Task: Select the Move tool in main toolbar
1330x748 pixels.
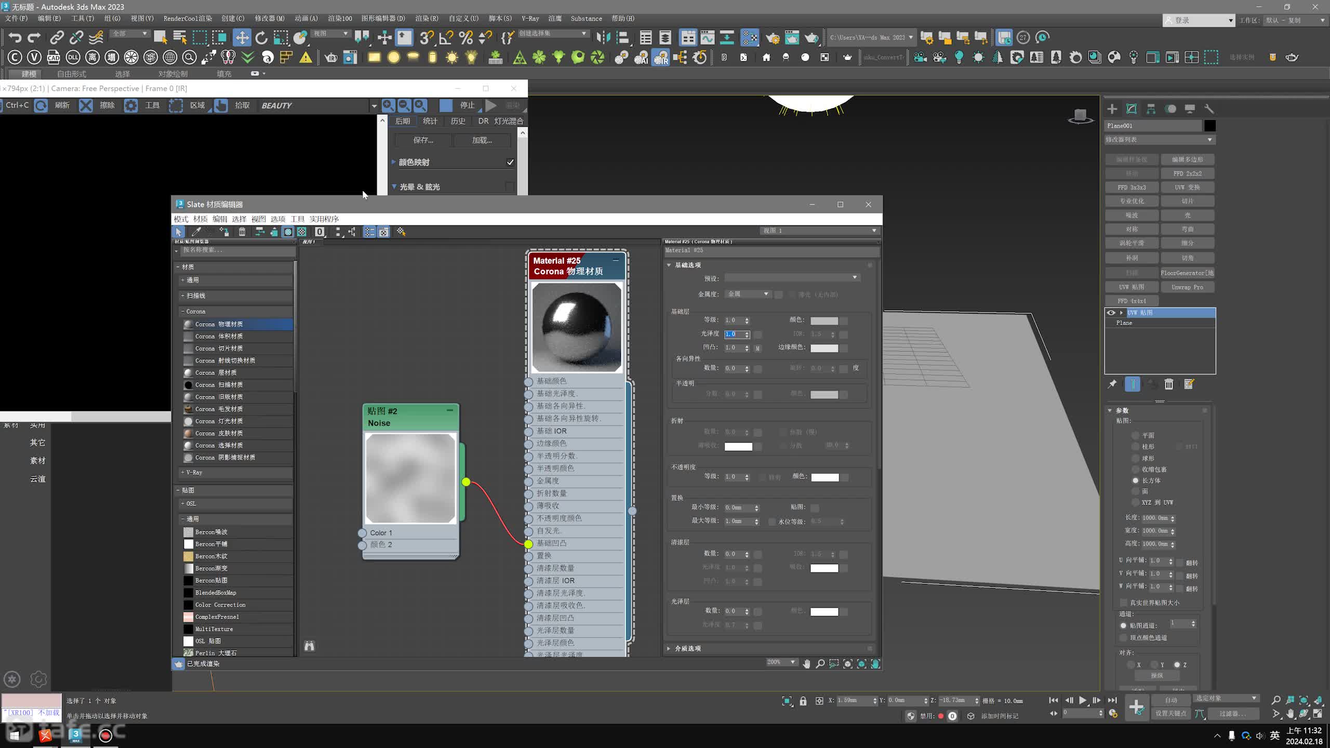Action: coord(242,37)
